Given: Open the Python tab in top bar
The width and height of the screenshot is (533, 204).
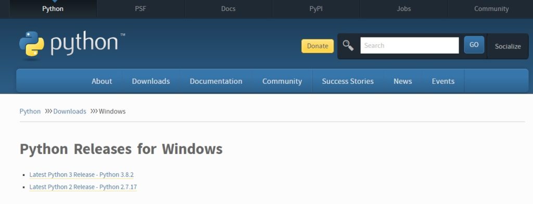Looking at the screenshot, I should [x=53, y=9].
